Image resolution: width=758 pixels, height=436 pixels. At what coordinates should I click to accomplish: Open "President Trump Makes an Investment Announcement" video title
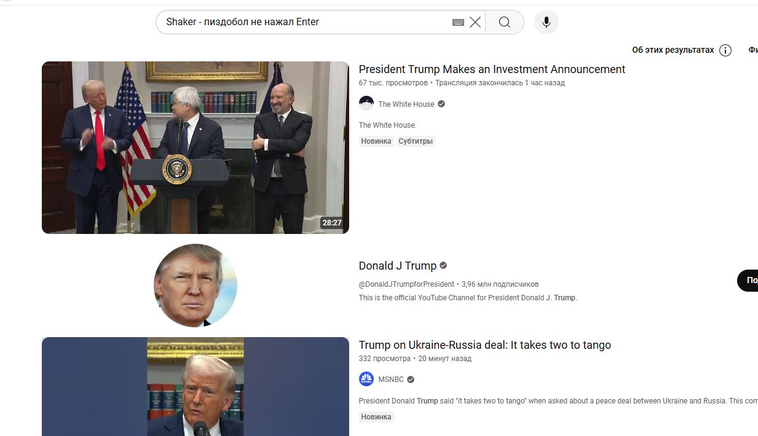[x=492, y=69]
